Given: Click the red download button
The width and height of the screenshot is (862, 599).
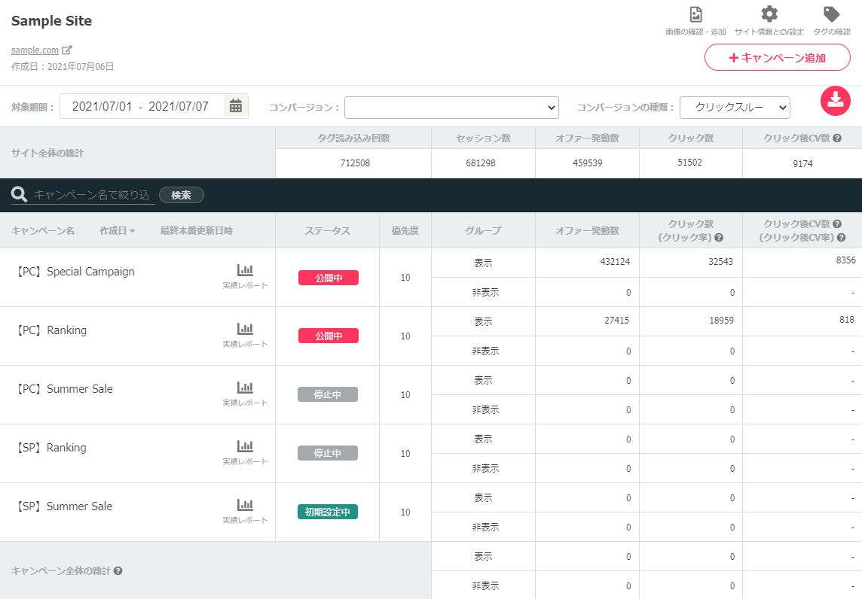Looking at the screenshot, I should [835, 101].
